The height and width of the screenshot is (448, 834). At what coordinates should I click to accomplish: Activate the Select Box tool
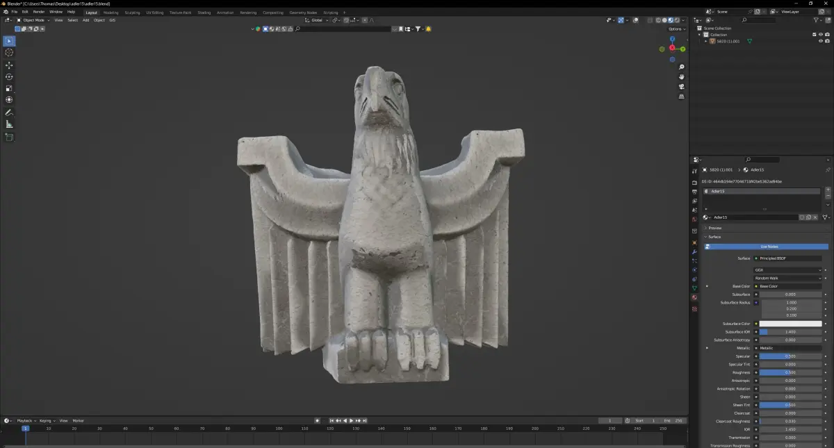click(x=9, y=41)
